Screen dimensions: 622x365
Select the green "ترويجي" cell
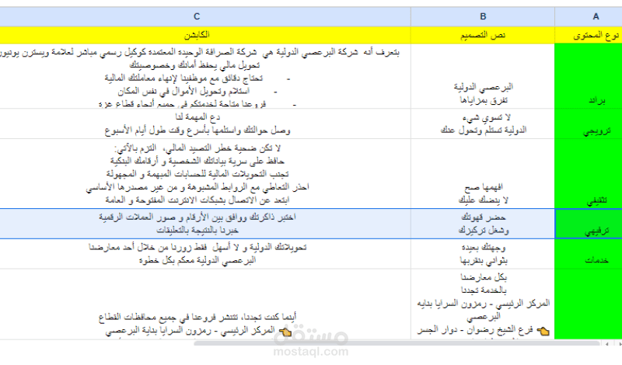click(589, 123)
